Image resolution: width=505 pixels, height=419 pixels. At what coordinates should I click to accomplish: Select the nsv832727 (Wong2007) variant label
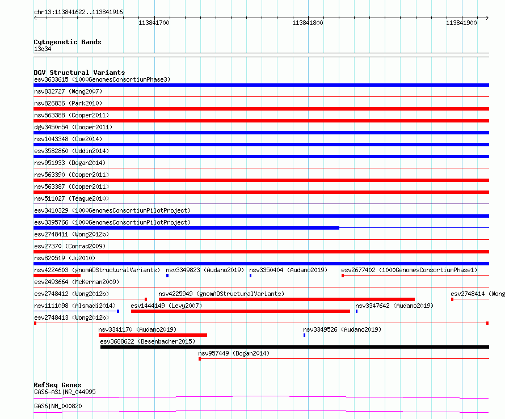68,91
